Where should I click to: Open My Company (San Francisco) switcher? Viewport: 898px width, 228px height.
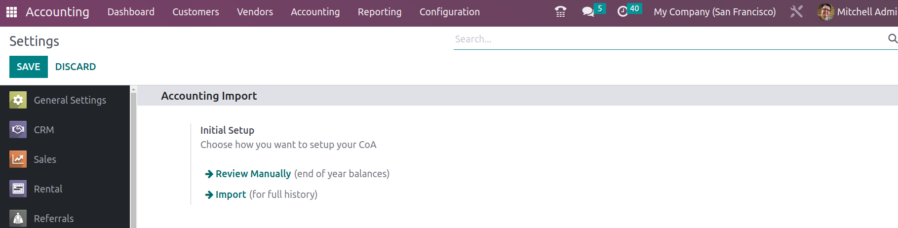[x=715, y=12]
